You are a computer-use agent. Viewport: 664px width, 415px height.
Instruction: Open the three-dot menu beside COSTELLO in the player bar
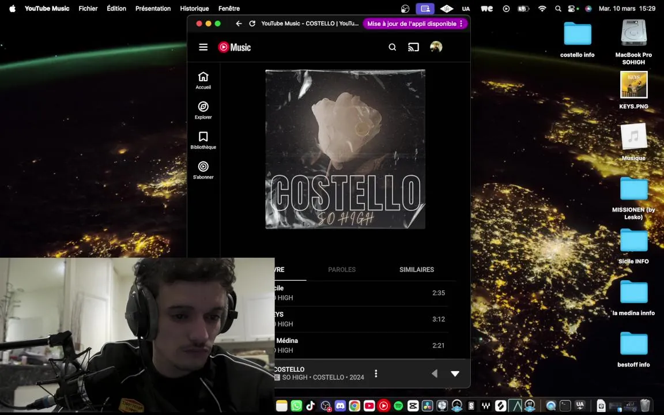(376, 373)
